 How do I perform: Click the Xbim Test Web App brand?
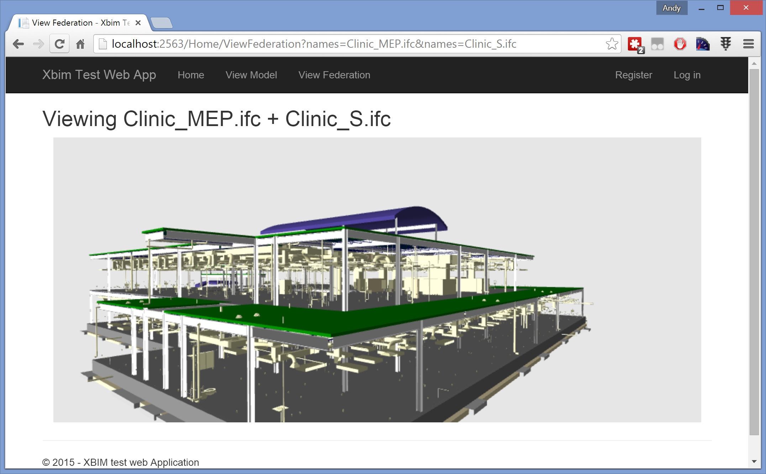click(99, 75)
